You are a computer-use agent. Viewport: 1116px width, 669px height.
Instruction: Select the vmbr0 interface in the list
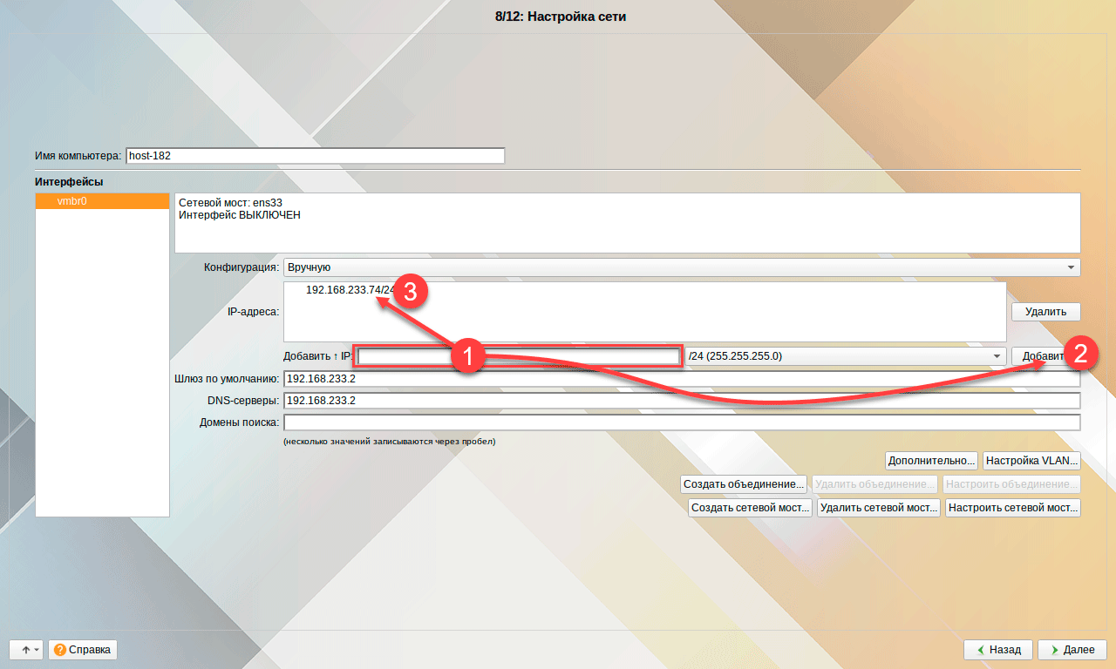(x=102, y=201)
